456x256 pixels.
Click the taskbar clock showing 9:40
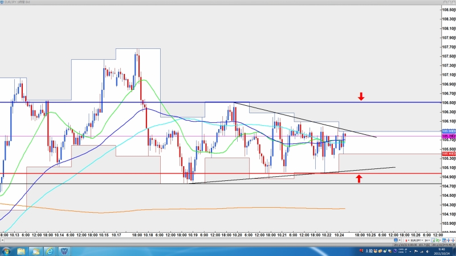[x=441, y=251]
